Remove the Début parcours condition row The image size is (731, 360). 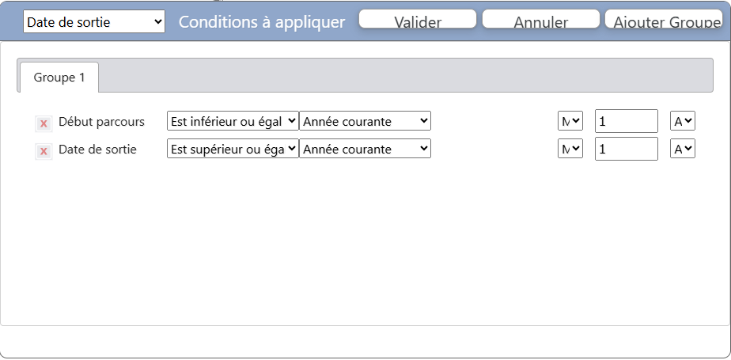tap(44, 123)
